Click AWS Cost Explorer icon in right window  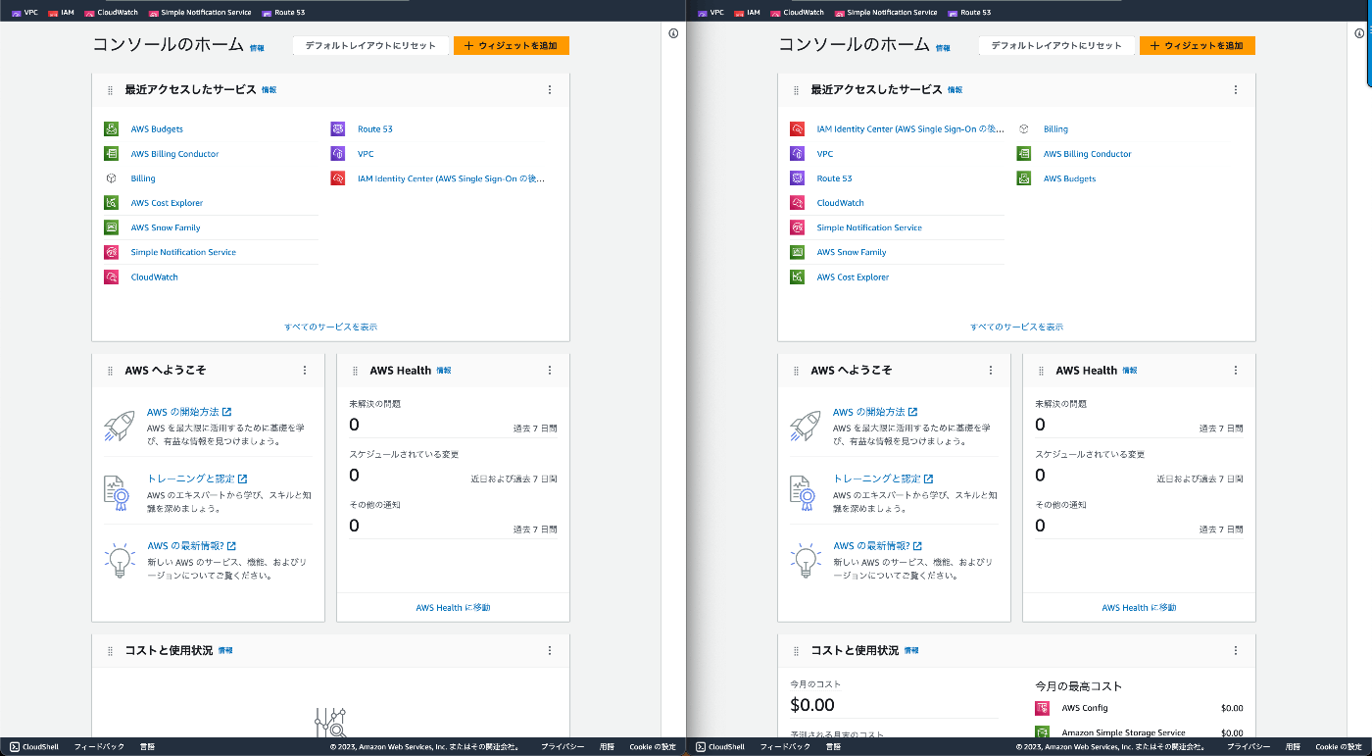tap(798, 277)
